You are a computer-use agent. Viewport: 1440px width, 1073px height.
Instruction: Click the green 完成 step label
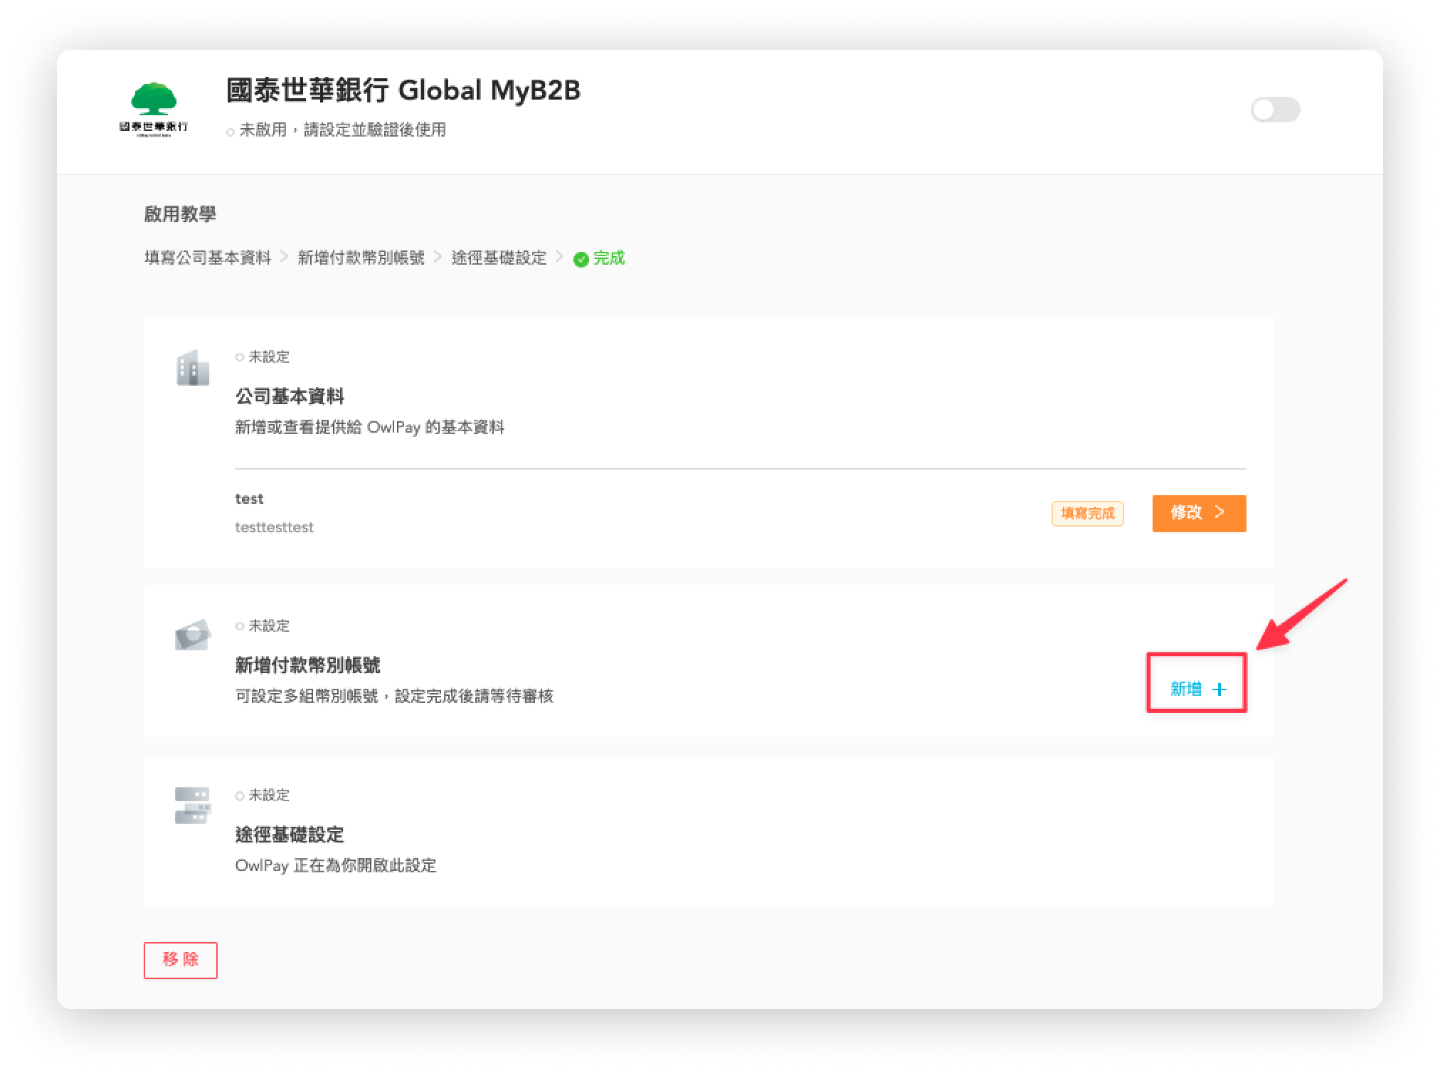pyautogui.click(x=609, y=258)
